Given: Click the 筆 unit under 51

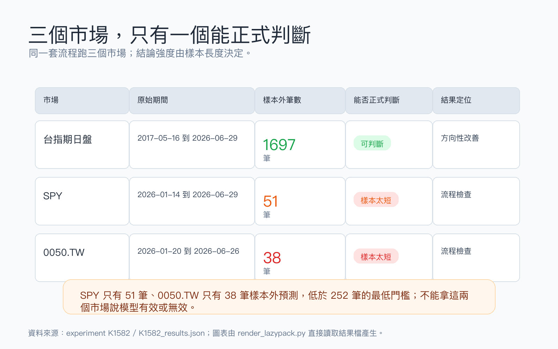Looking at the screenshot, I should [267, 215].
